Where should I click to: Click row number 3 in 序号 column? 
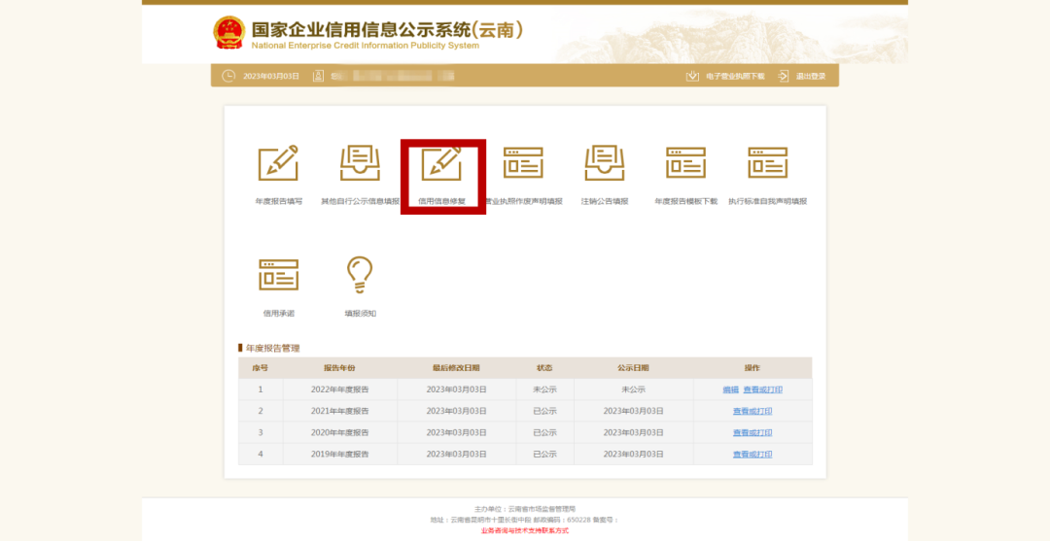261,432
